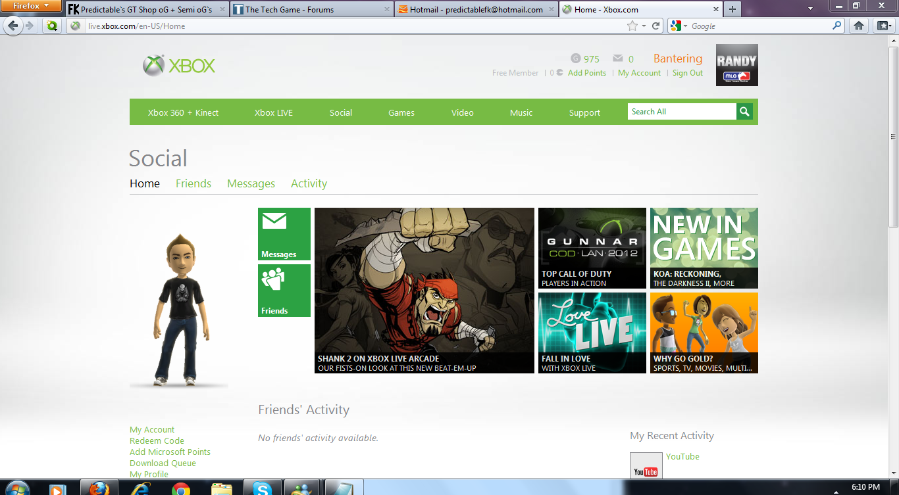Open the Download Queue link
The height and width of the screenshot is (495, 899).
163,463
